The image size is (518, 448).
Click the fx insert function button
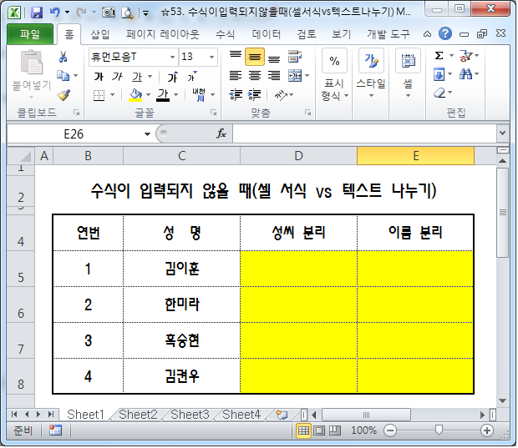221,133
